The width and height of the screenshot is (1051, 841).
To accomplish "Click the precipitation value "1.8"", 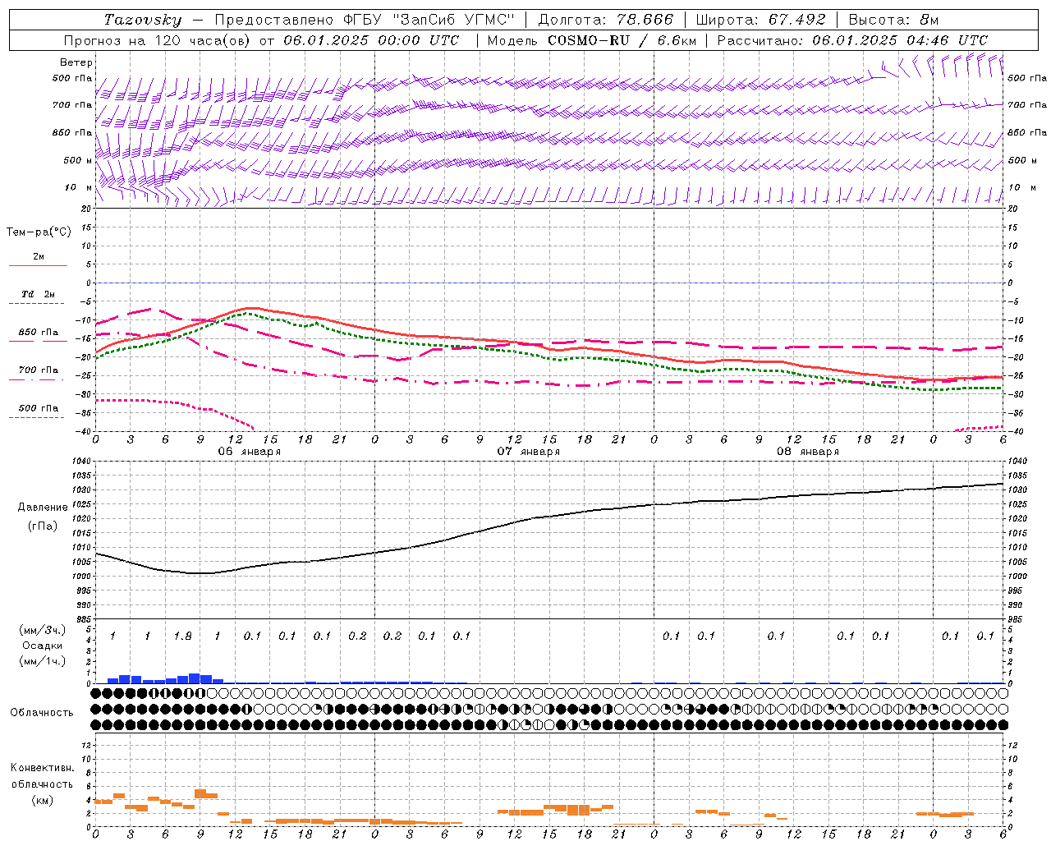I will point(183,636).
